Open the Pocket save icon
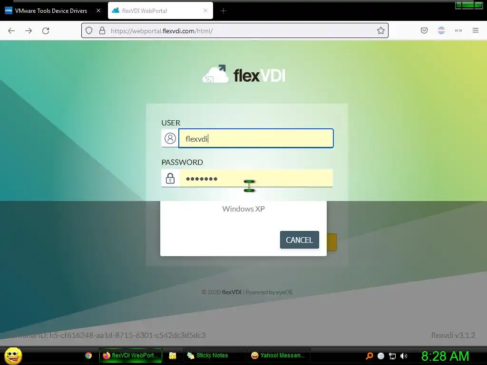Screen dimensions: 487x365 (x=424, y=30)
